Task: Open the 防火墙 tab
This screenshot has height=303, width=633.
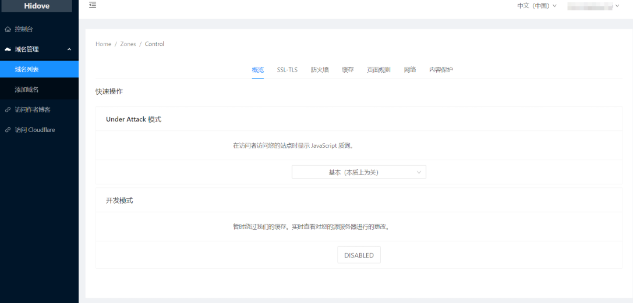Action: 320,70
